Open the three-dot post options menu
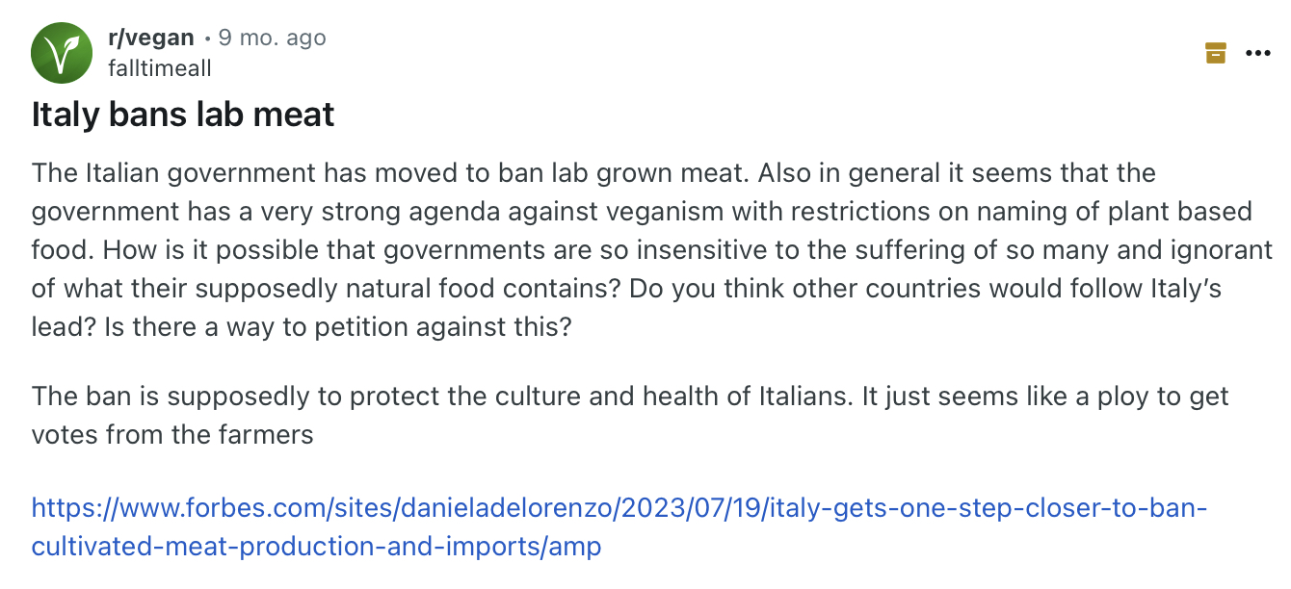Viewport: 1291px width, 589px height. point(1257,53)
